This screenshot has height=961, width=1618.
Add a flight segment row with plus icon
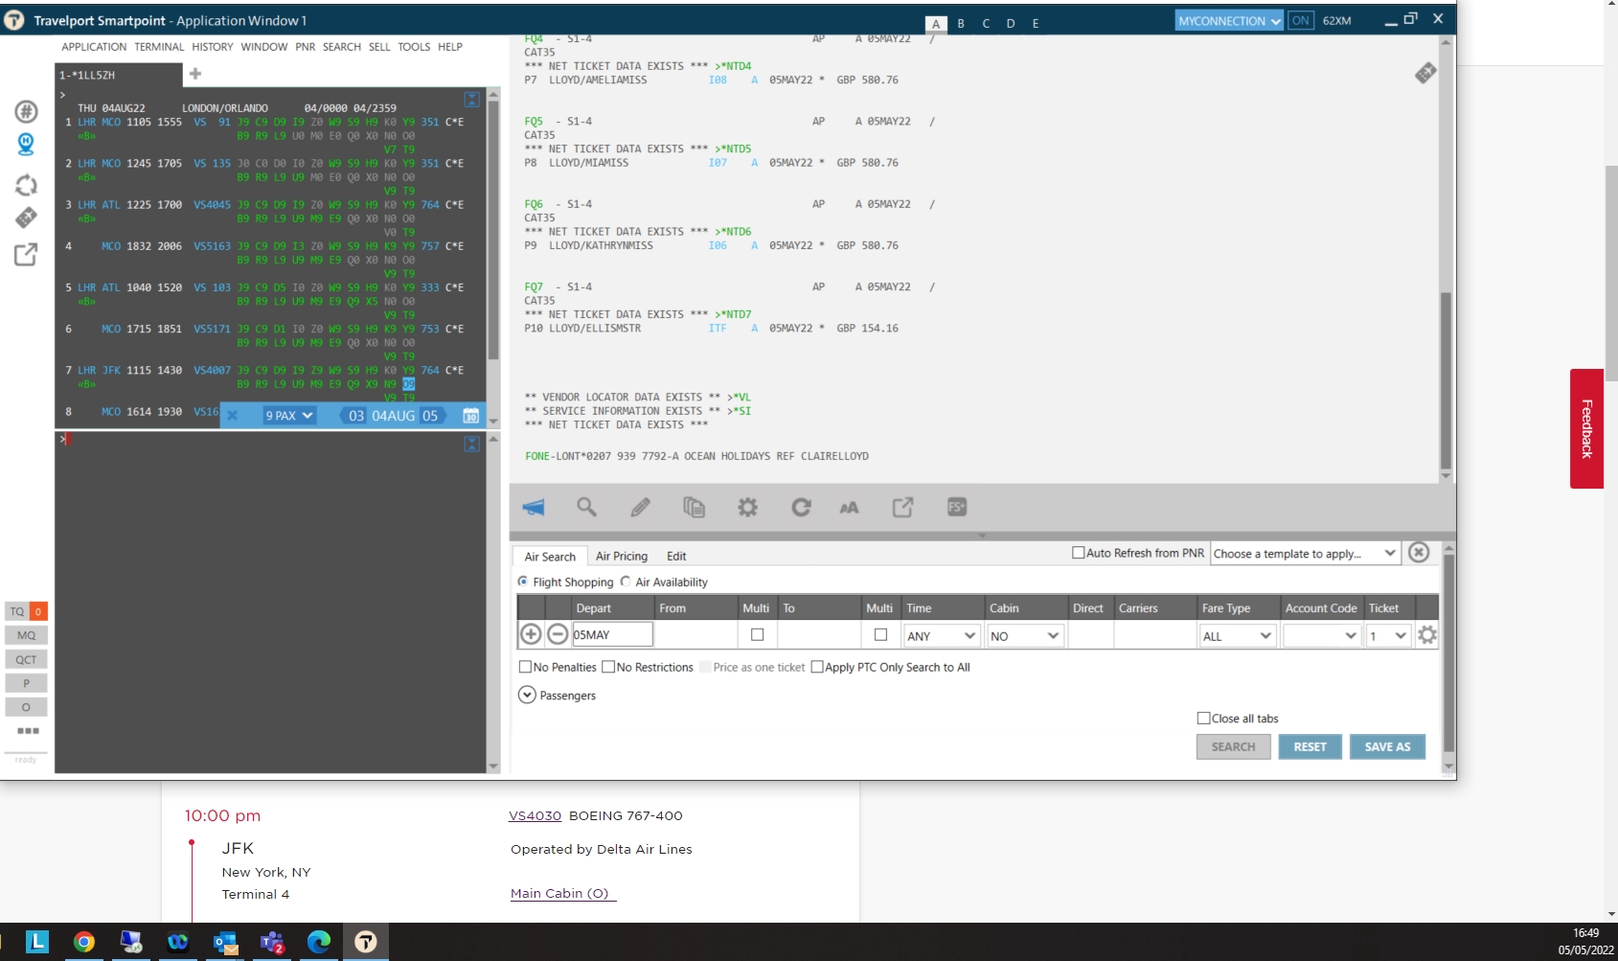[x=531, y=634]
